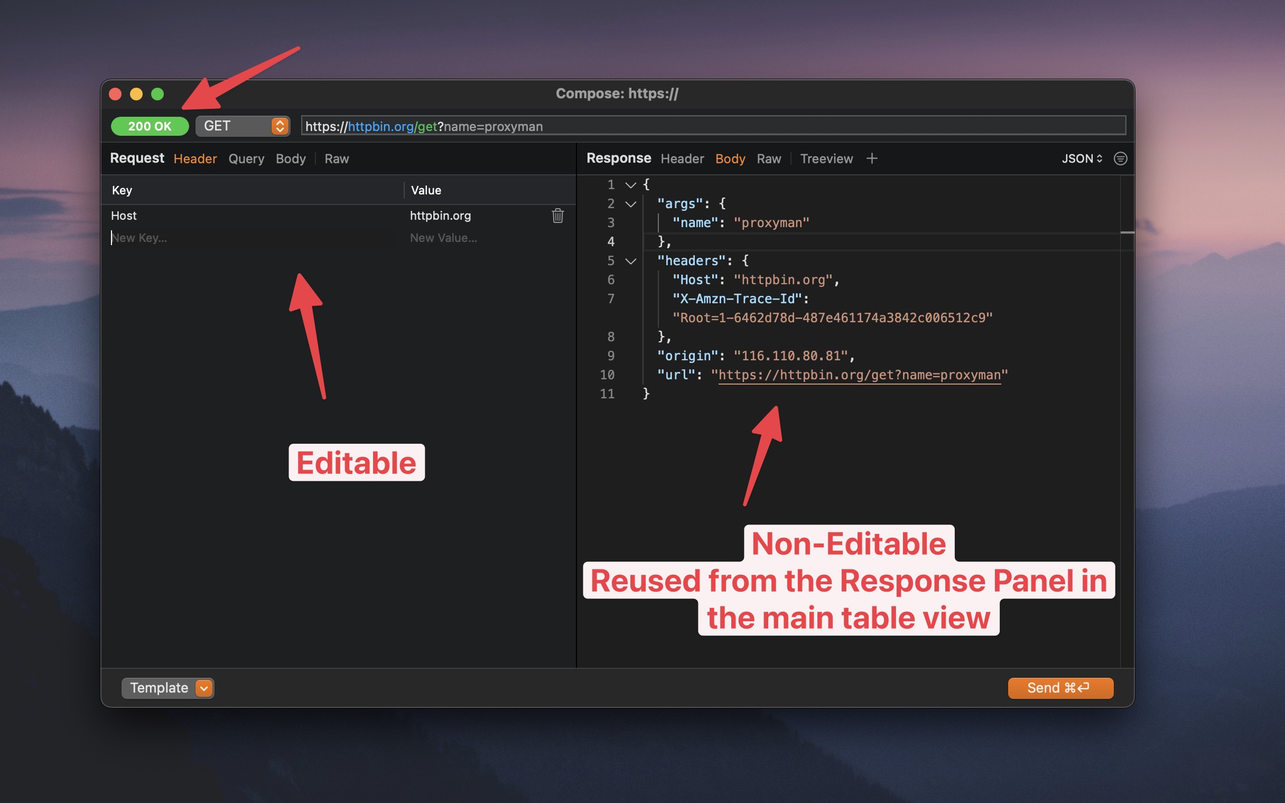The width and height of the screenshot is (1285, 803).
Task: Click the GET method selector stepper arrows
Action: [x=280, y=126]
